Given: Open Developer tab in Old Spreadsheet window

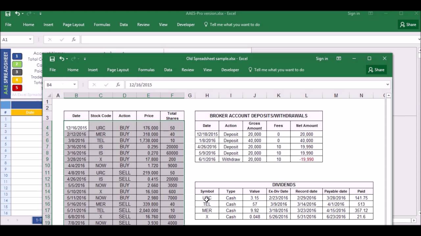Looking at the screenshot, I should point(230,70).
